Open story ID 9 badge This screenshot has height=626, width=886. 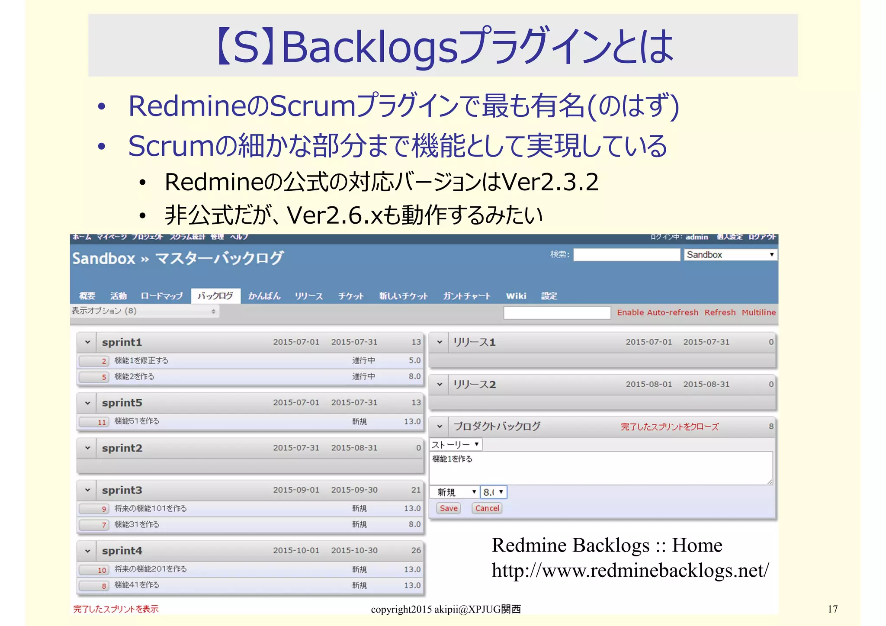(94, 509)
